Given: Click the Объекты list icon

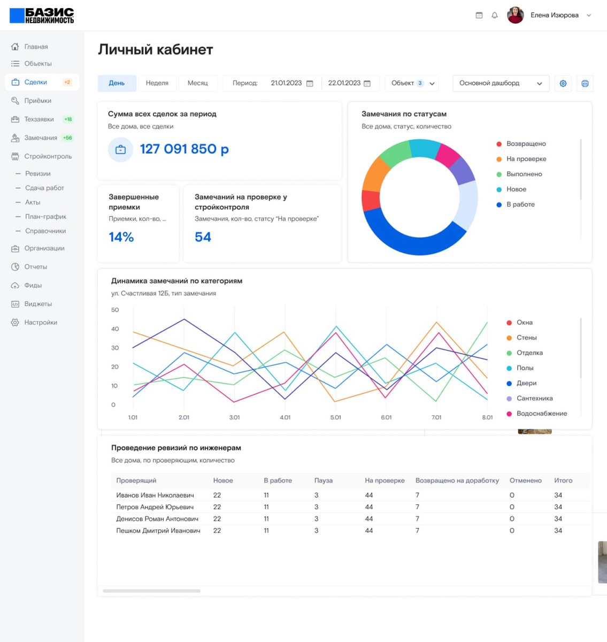Looking at the screenshot, I should pyautogui.click(x=15, y=64).
